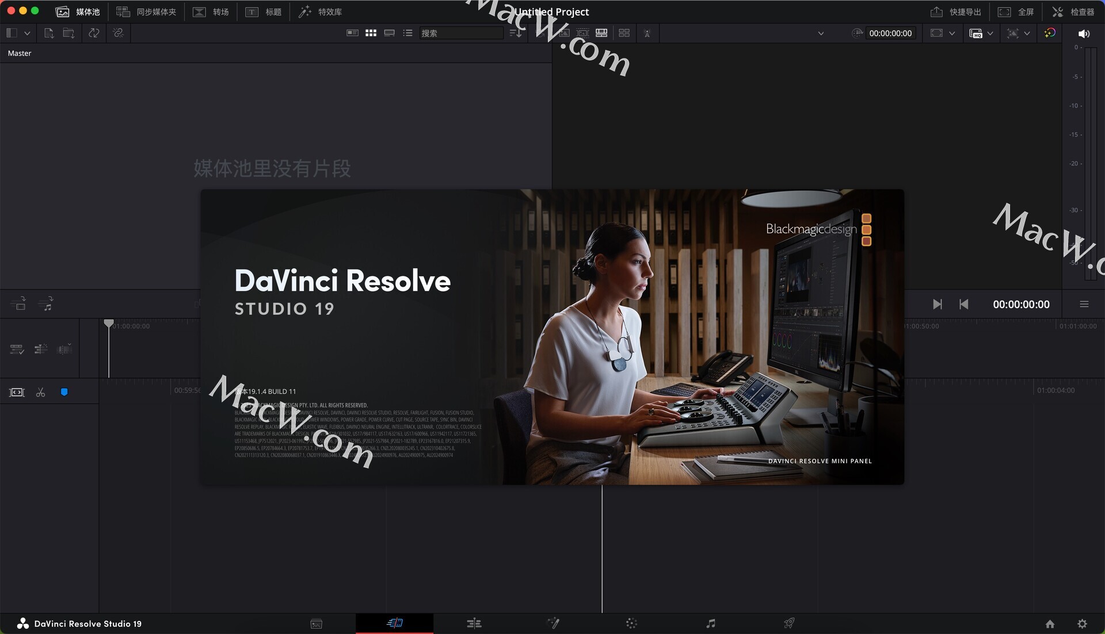Click the safe area frame icon
1105x634 pixels.
pos(936,33)
